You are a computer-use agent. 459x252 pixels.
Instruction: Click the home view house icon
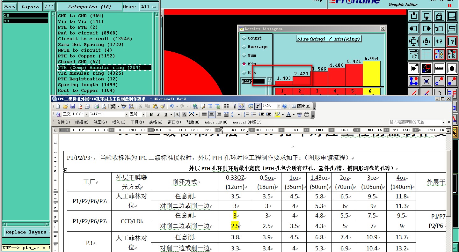(439, 16)
